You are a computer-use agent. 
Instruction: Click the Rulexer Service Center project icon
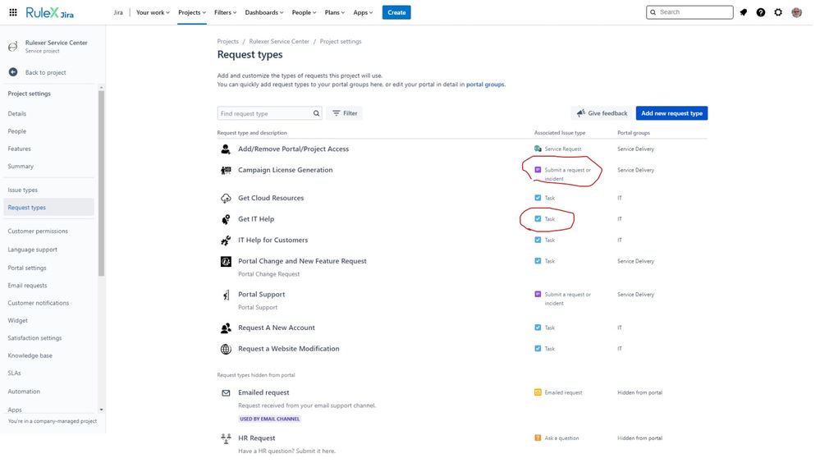click(x=13, y=47)
